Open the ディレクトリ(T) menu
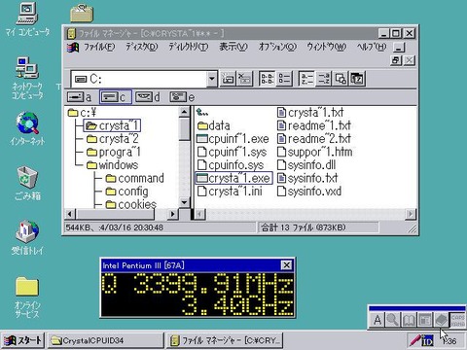The width and height of the screenshot is (467, 350). point(188,47)
